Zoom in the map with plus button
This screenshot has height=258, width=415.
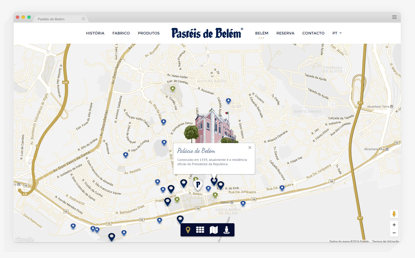click(x=394, y=225)
